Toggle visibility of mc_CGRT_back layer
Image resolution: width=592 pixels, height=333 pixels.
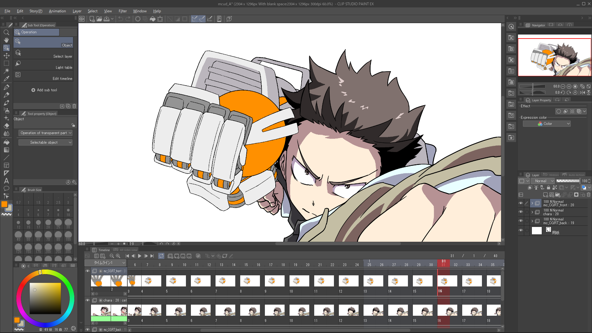point(521,221)
